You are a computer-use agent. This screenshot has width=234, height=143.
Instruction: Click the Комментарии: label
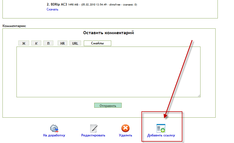click(14, 26)
